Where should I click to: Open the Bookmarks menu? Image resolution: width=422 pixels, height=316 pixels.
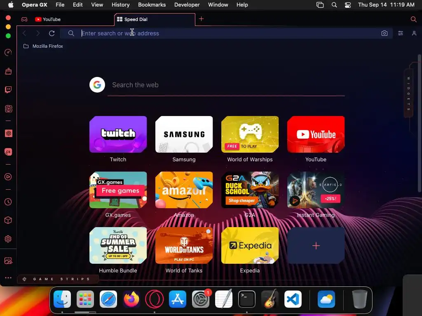click(152, 5)
